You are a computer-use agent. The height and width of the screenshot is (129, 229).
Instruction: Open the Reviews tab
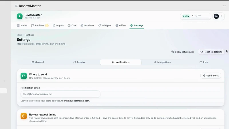pos(40,26)
